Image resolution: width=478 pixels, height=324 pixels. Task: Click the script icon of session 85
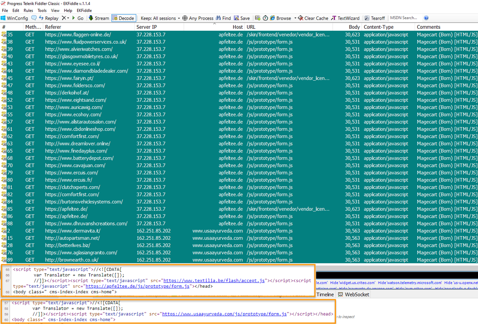coord(4,209)
